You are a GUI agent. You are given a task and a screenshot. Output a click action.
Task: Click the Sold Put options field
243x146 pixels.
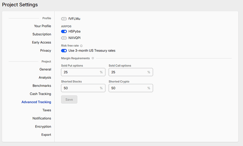point(80,72)
